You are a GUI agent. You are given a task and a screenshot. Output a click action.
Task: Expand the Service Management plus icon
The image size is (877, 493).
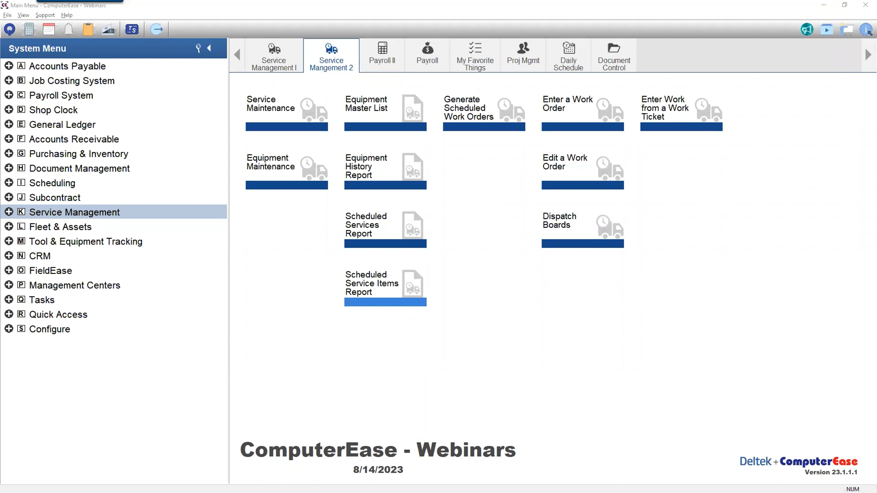[9, 212]
